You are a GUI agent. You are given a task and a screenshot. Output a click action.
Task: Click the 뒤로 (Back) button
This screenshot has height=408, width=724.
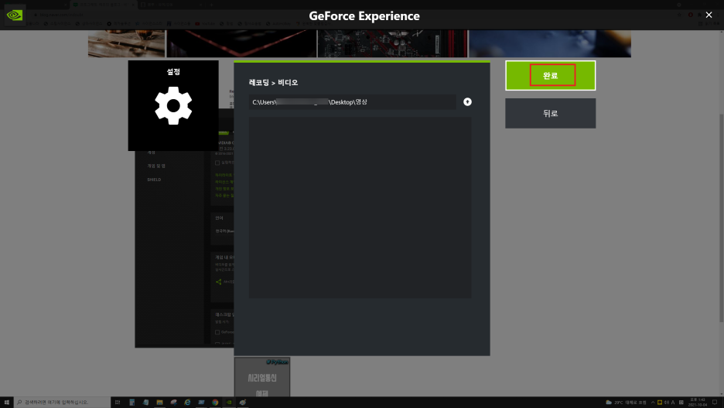coord(550,113)
